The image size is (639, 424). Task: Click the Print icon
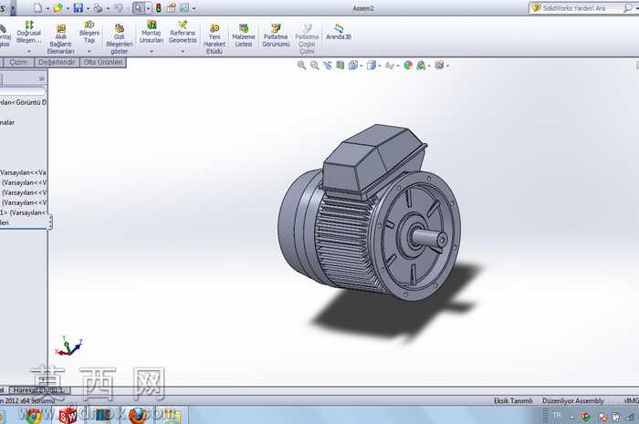98,7
